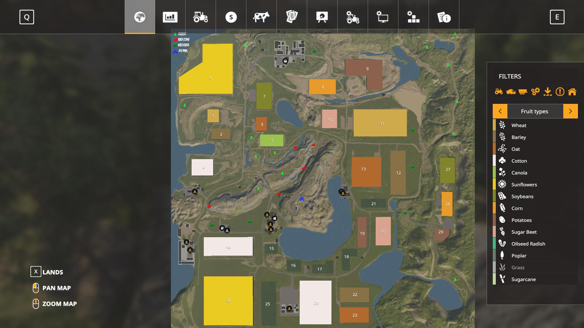This screenshot has width=584, height=328.
Task: Toggle the trailer tools map filter
Action: (x=523, y=92)
